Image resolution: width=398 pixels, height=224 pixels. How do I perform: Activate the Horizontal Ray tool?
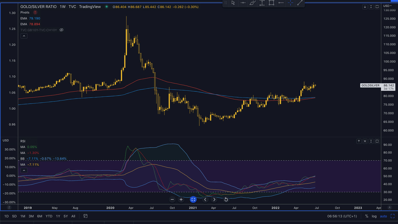pyautogui.click(x=281, y=3)
